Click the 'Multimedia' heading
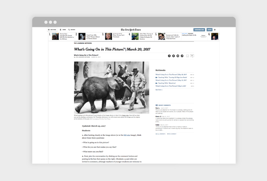This screenshot has height=181, width=267. click(160, 70)
